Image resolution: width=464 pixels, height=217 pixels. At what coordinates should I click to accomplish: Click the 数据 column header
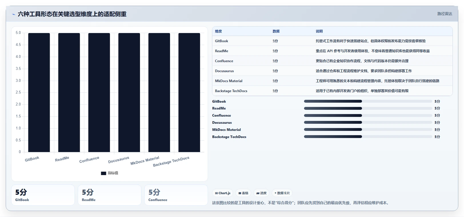[276, 31]
